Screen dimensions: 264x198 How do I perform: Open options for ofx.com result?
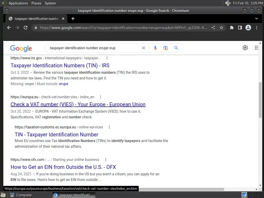pos(105,160)
